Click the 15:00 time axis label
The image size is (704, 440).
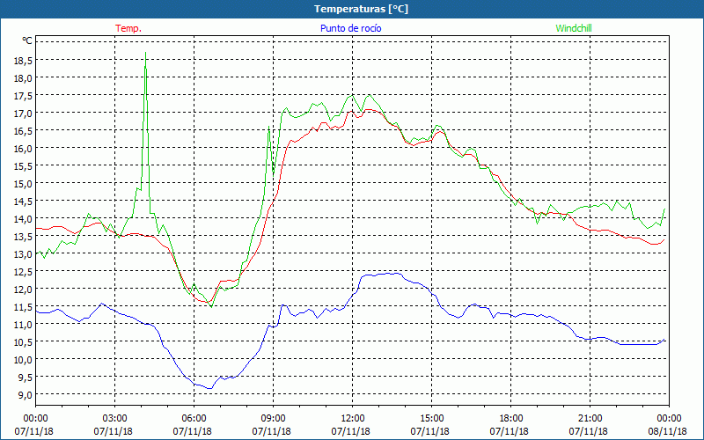(431, 419)
